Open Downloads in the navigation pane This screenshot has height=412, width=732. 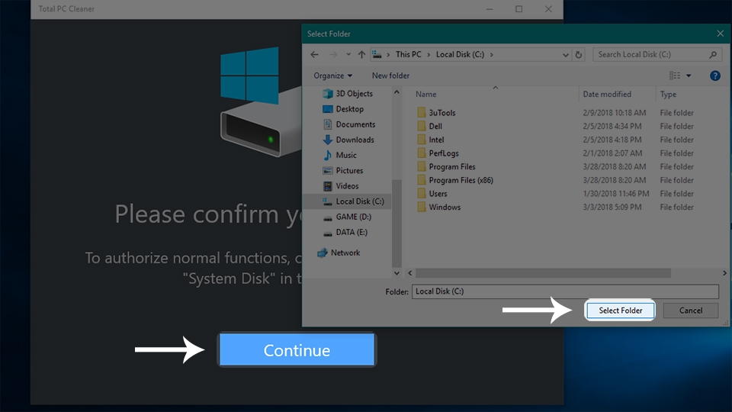pyautogui.click(x=348, y=140)
